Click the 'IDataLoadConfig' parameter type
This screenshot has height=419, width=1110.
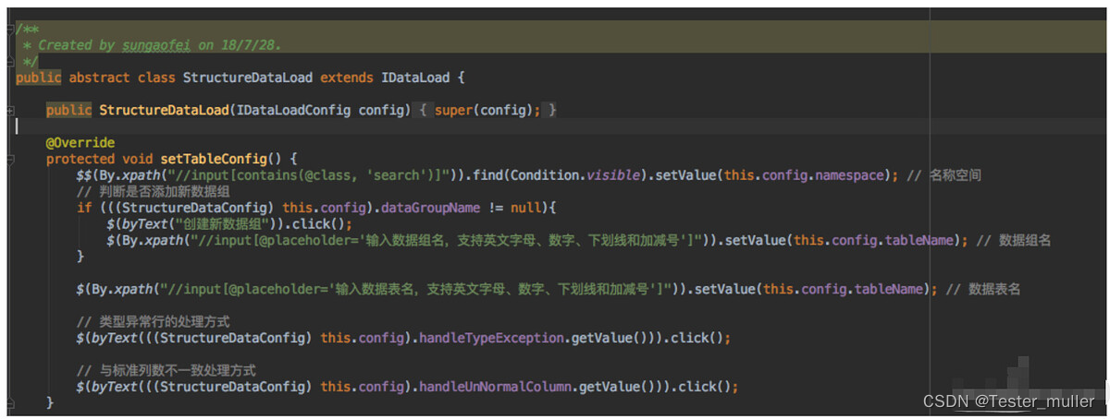tap(293, 110)
